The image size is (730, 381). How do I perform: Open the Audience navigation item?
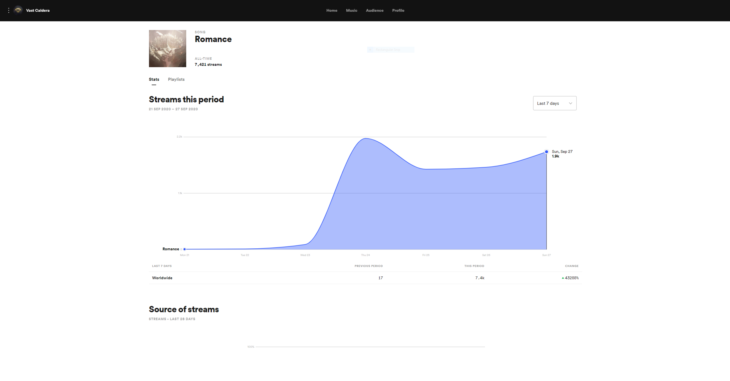tap(375, 10)
